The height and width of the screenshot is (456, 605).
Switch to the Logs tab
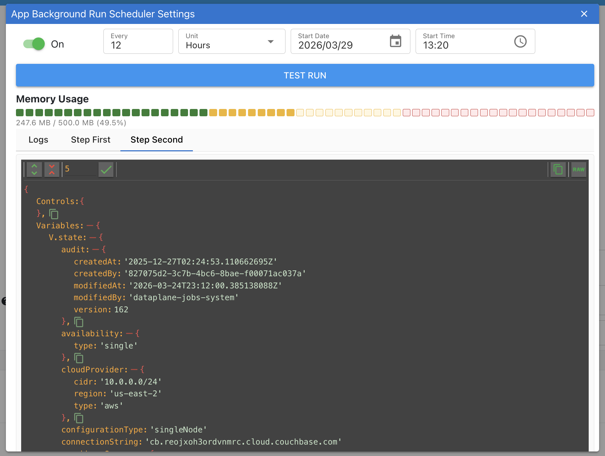coord(39,140)
